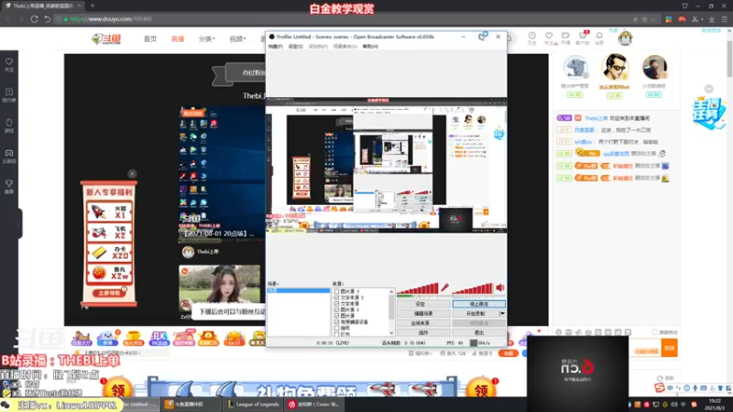Viewport: 733px width, 412px height.
Task: Open the 开始录制 dropdown arrow
Action: tap(502, 313)
